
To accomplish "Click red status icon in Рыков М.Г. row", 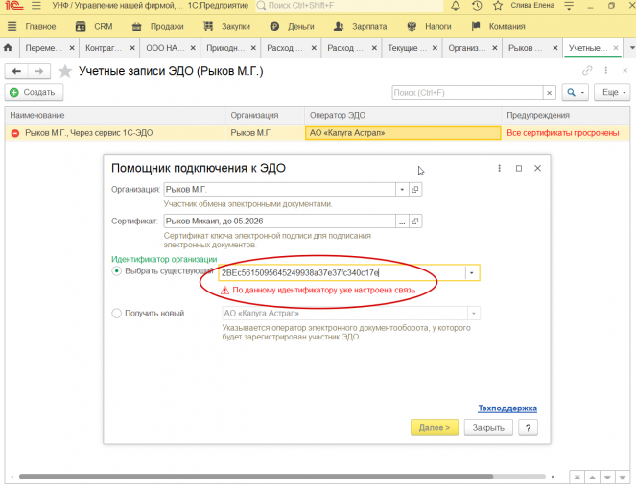I will point(15,133).
